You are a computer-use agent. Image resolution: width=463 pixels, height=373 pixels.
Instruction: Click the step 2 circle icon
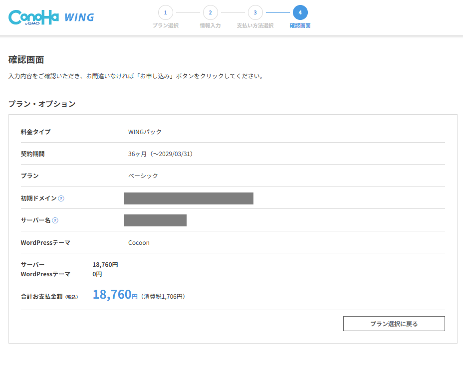pyautogui.click(x=210, y=12)
